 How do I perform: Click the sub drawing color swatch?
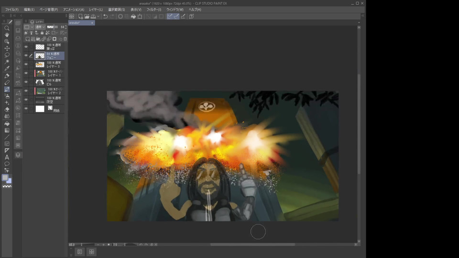[10, 181]
